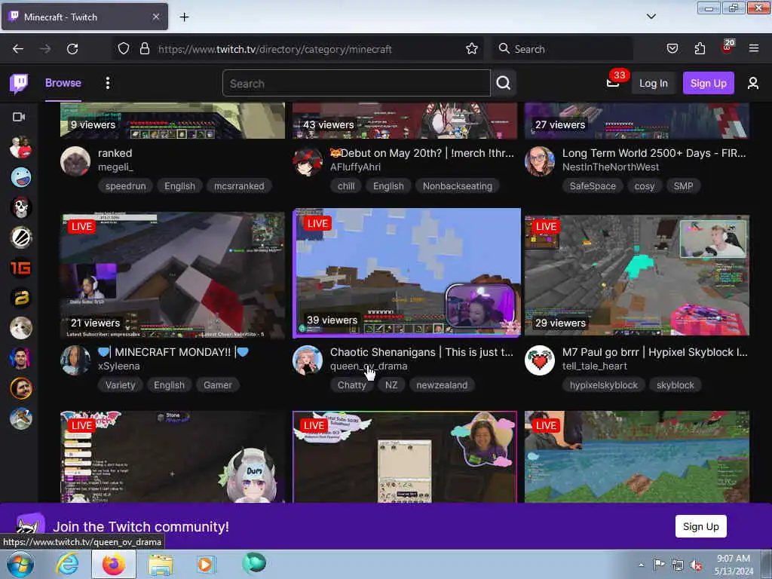Click tell_tale_heart heart avatar
Screen dimensions: 772x579
pos(540,360)
